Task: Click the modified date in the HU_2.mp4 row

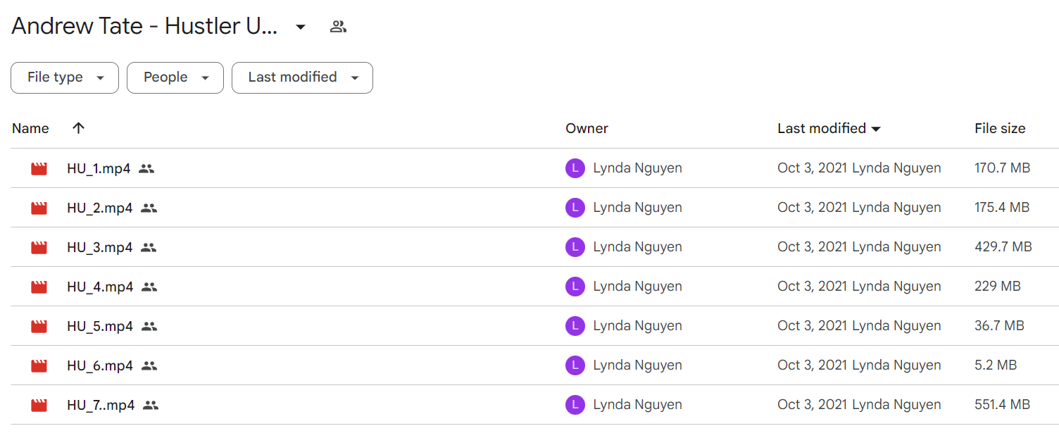Action: (x=813, y=208)
